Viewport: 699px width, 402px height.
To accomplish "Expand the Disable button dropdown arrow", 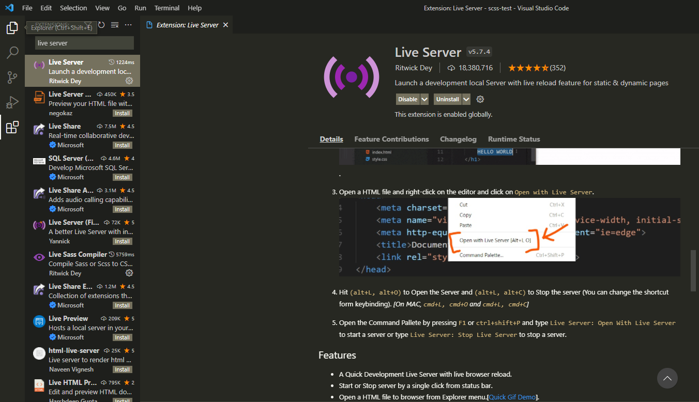I will tap(424, 99).
